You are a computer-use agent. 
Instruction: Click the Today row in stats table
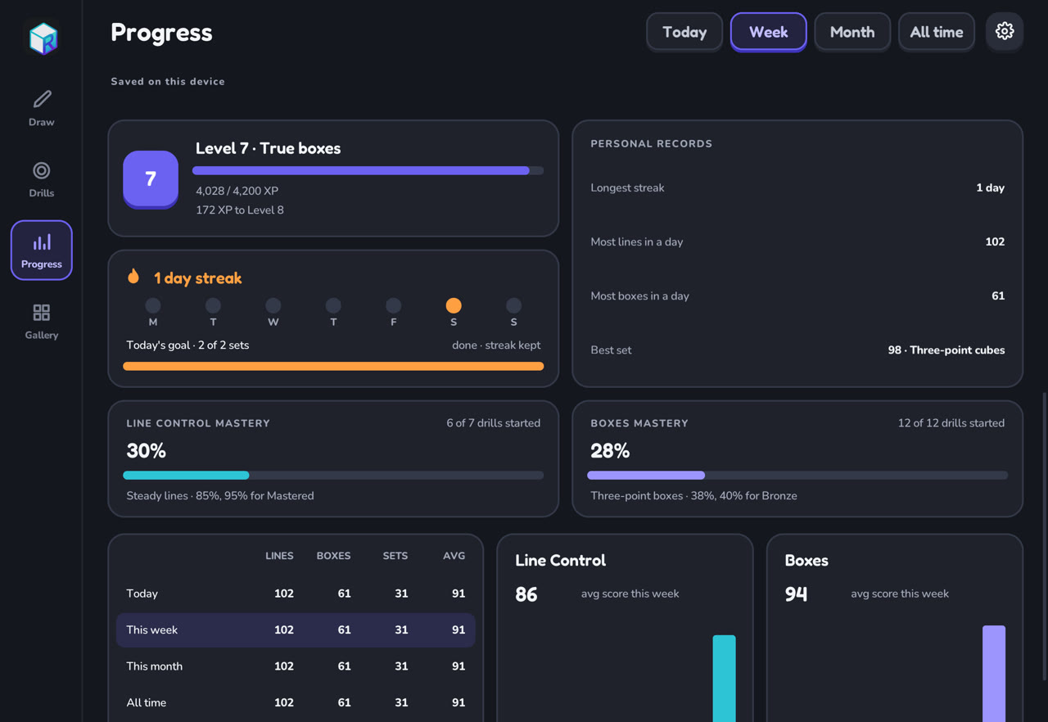click(296, 593)
